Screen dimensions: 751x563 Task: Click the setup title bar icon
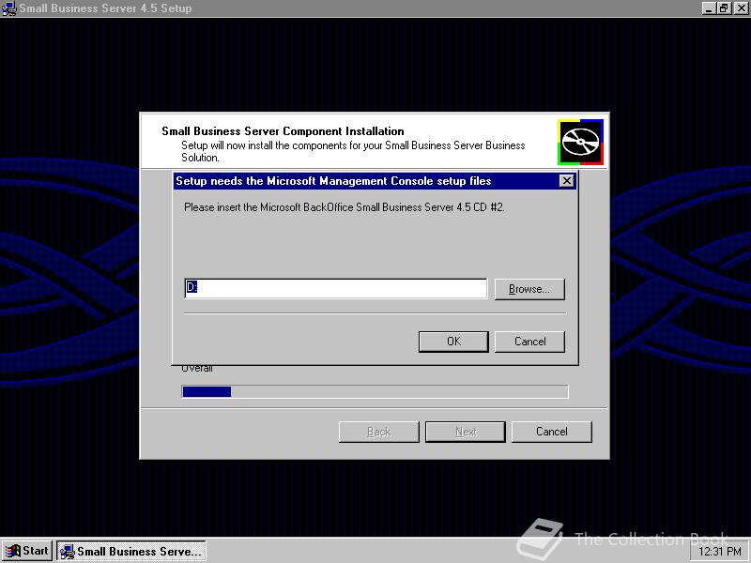coord(8,8)
